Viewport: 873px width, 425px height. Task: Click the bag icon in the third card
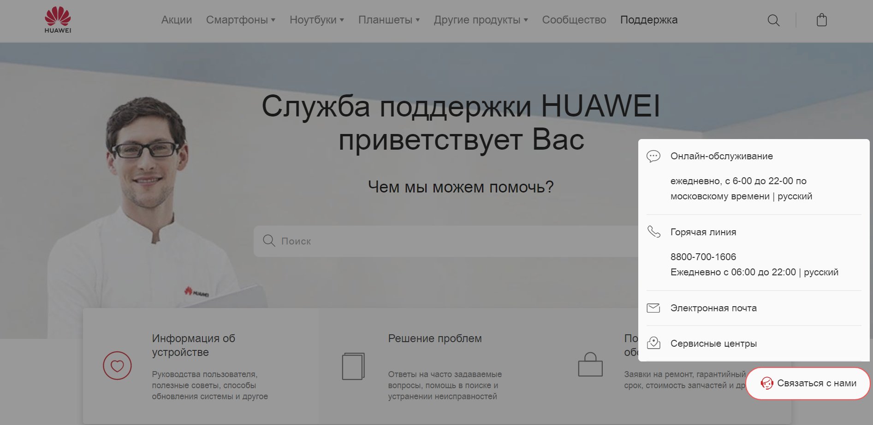click(590, 365)
